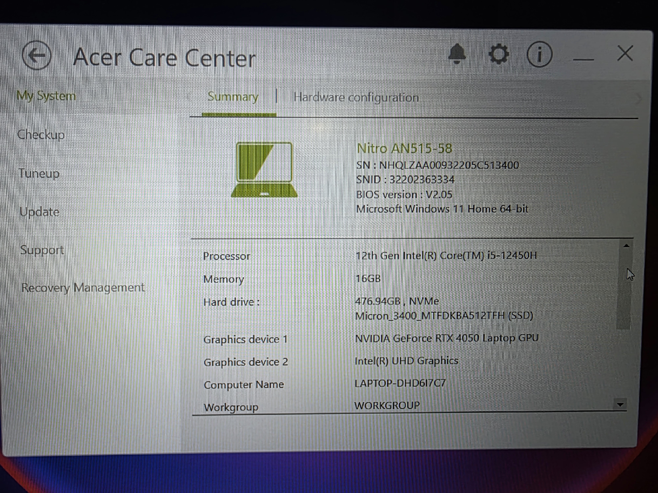
Task: Select My System in the sidebar
Action: tap(46, 96)
